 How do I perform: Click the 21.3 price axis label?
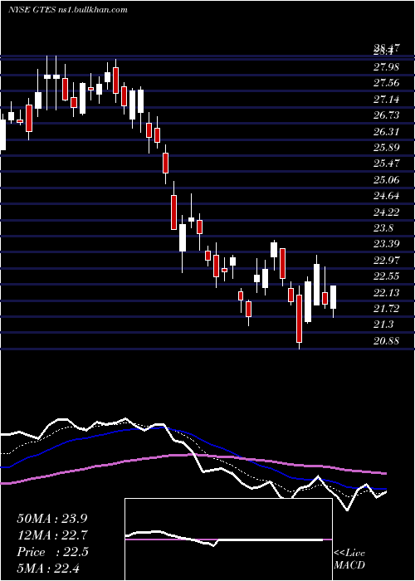click(x=383, y=325)
